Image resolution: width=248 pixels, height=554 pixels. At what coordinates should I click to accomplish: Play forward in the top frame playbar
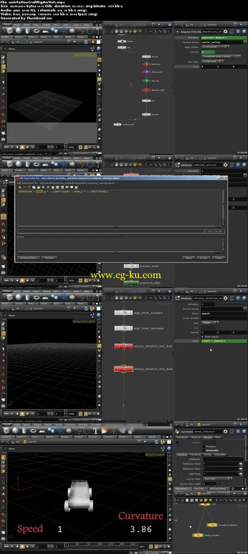(x=27, y=147)
